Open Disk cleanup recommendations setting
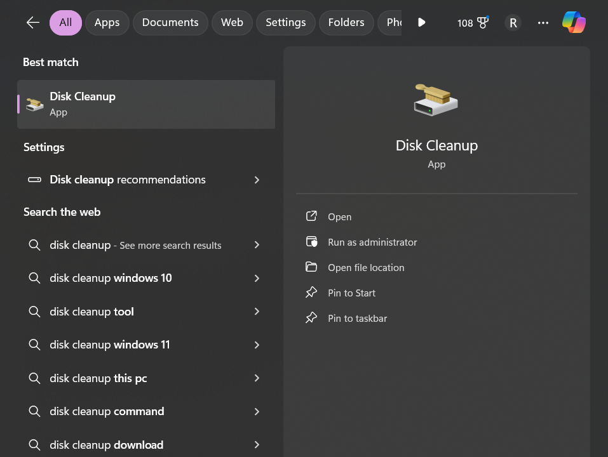This screenshot has width=608, height=457. (x=146, y=180)
